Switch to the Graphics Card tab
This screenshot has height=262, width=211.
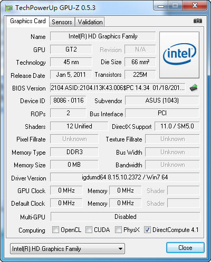(28, 21)
